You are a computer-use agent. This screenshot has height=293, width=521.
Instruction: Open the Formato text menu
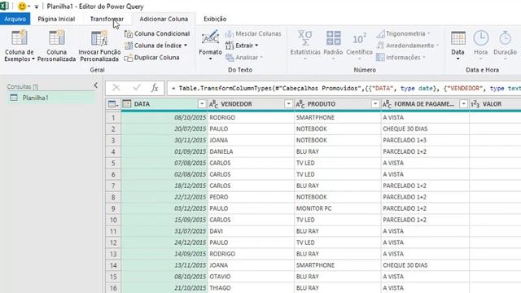point(210,46)
